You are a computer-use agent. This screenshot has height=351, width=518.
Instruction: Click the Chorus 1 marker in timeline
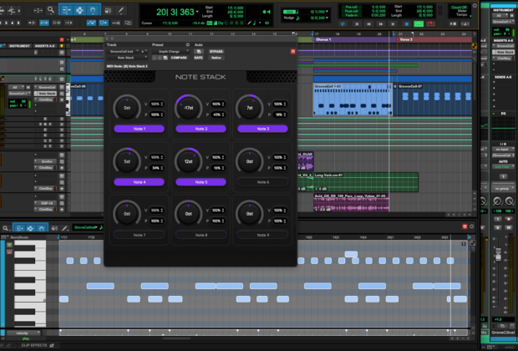(x=322, y=39)
